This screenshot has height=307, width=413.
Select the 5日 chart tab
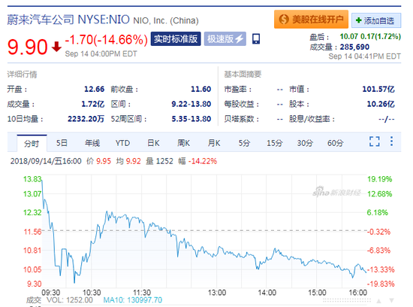click(62, 143)
